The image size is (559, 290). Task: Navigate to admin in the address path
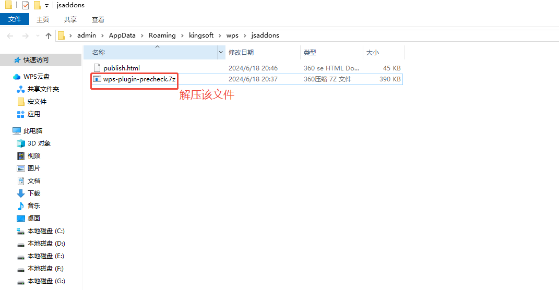[87, 35]
